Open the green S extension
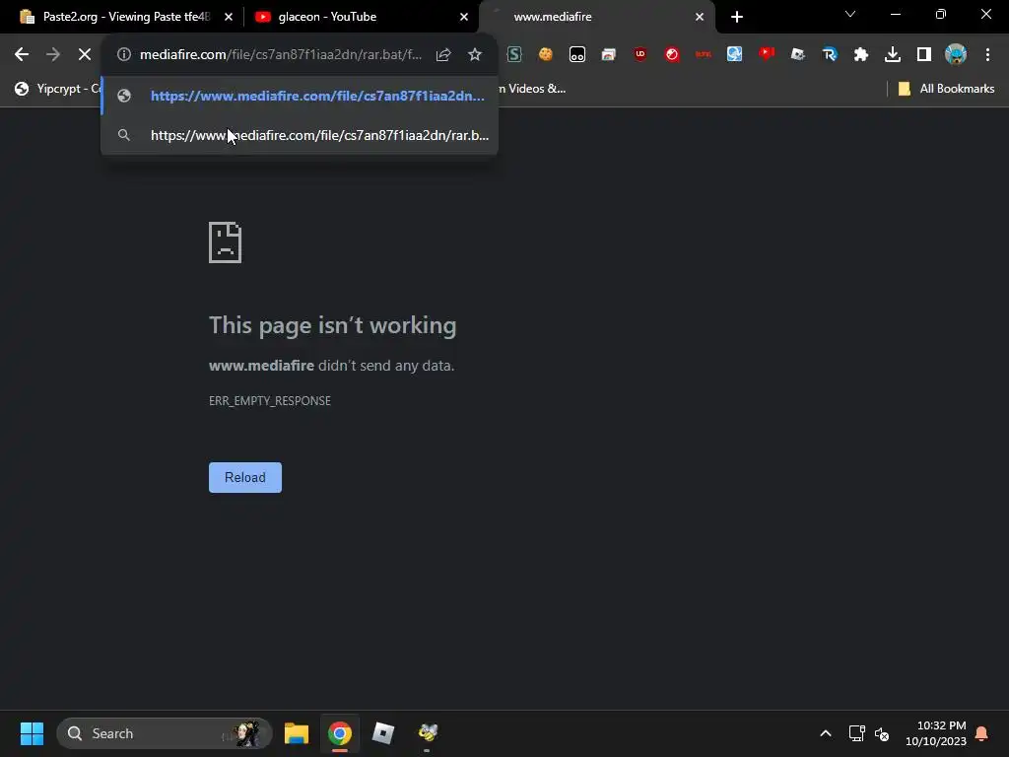 pyautogui.click(x=514, y=55)
